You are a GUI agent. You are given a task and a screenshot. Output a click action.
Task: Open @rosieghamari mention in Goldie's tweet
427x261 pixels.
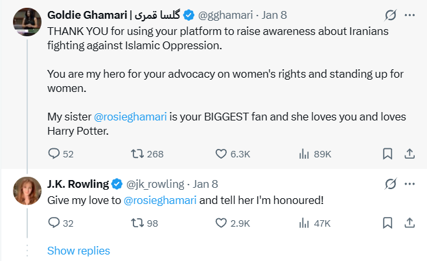point(131,117)
